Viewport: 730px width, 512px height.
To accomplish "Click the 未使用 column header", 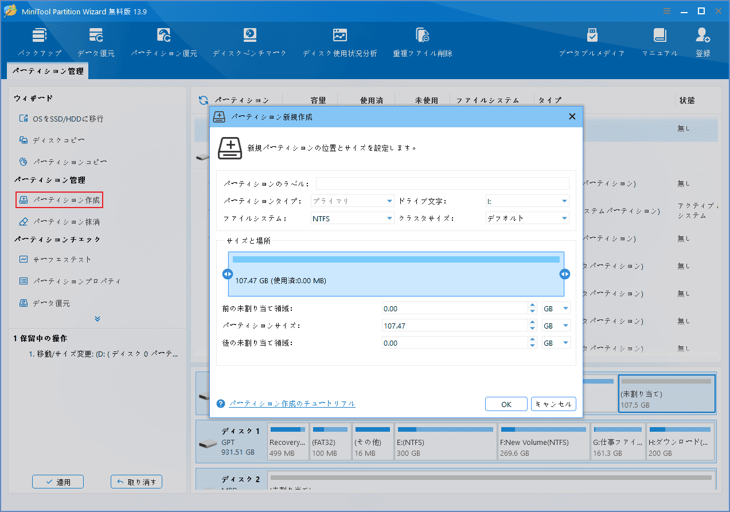I will pyautogui.click(x=426, y=100).
